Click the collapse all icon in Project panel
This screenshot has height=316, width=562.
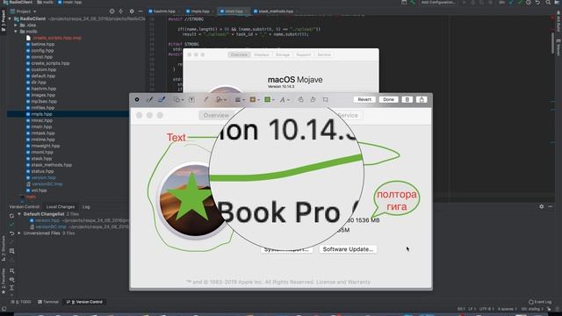pos(121,11)
